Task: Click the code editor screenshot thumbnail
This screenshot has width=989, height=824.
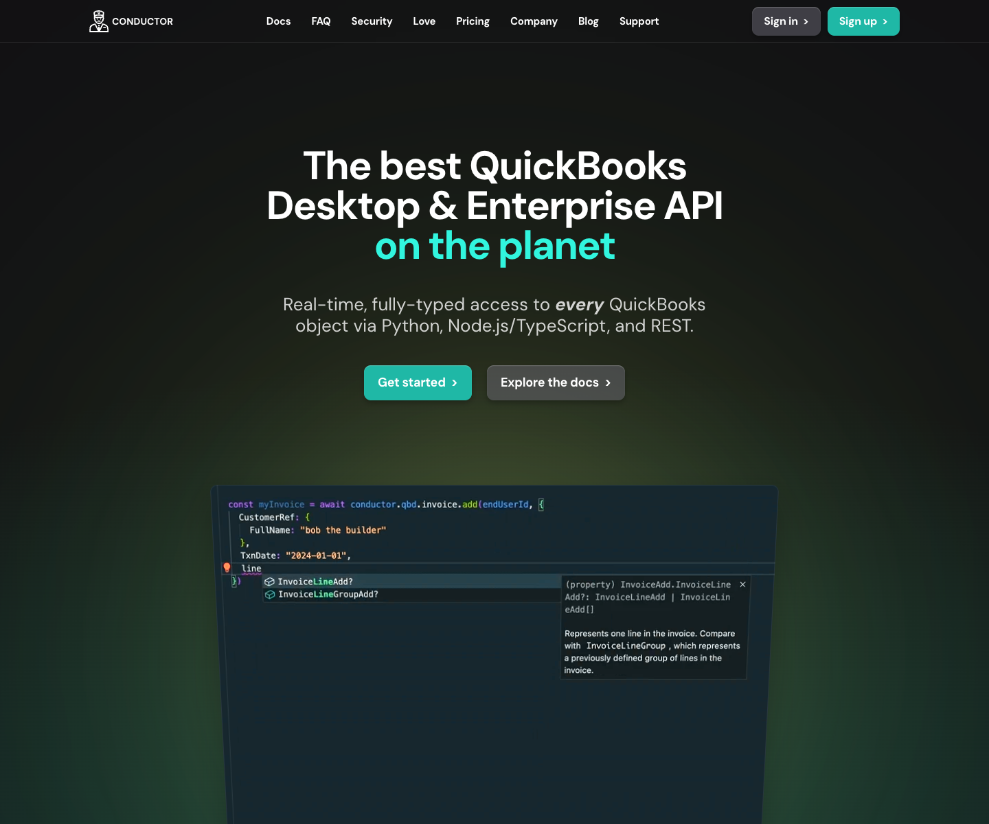Action: [494, 654]
